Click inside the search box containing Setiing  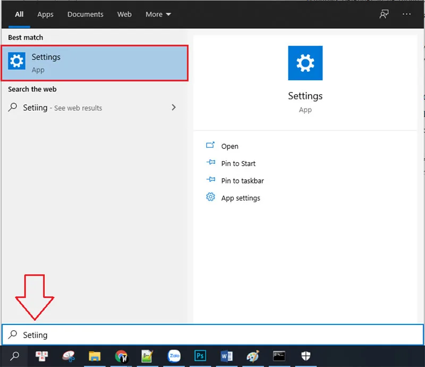point(213,335)
